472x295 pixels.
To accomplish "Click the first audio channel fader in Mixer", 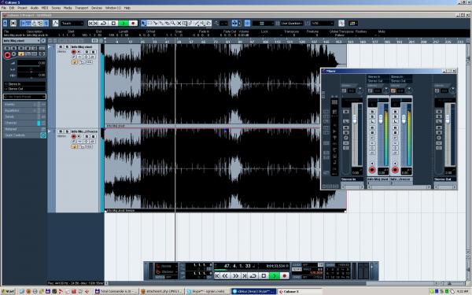I will [x=381, y=119].
